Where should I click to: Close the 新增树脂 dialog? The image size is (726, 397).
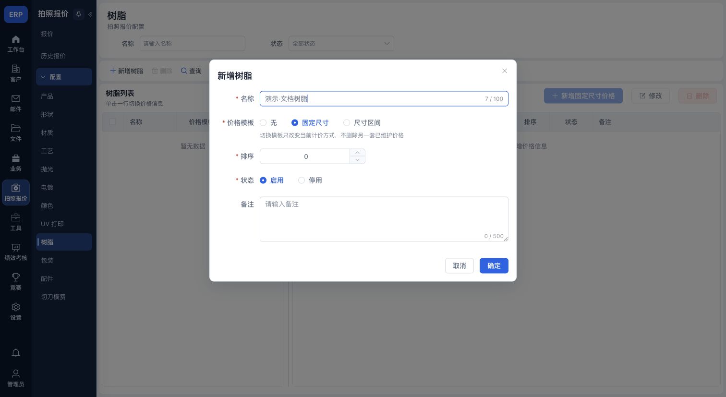coord(505,71)
